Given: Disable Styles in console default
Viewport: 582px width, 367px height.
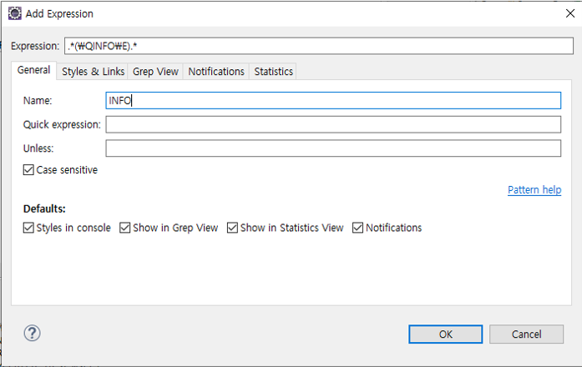Looking at the screenshot, I should coord(29,228).
